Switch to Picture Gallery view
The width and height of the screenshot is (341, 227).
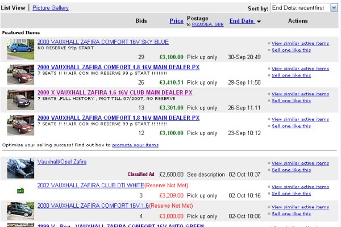click(51, 8)
